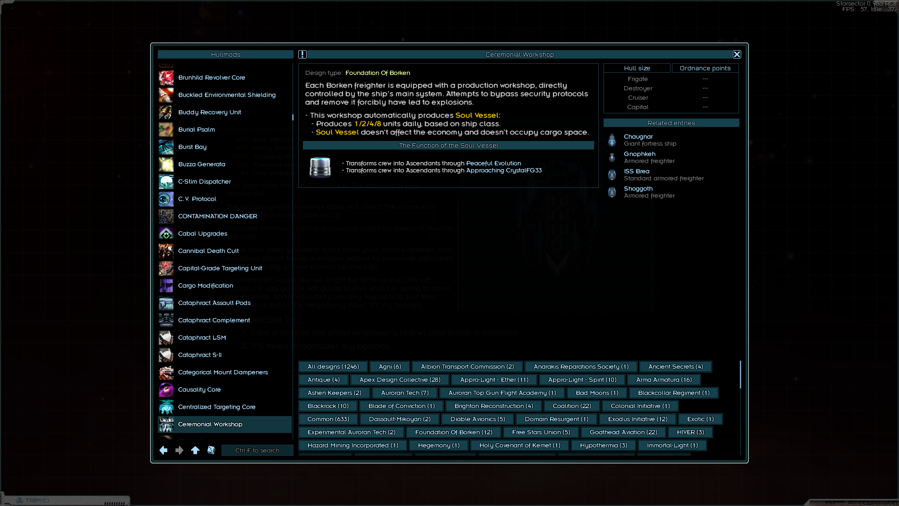Toggle the Foundation Of Borken (12) filter
Screen dimensions: 899x506
[x=453, y=432]
